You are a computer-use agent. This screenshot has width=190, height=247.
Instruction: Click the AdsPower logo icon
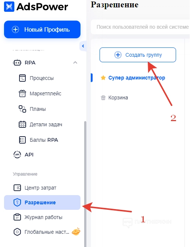pyautogui.click(x=9, y=7)
